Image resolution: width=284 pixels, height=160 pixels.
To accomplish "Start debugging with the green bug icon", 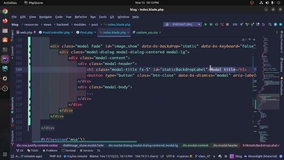I will (211, 24).
